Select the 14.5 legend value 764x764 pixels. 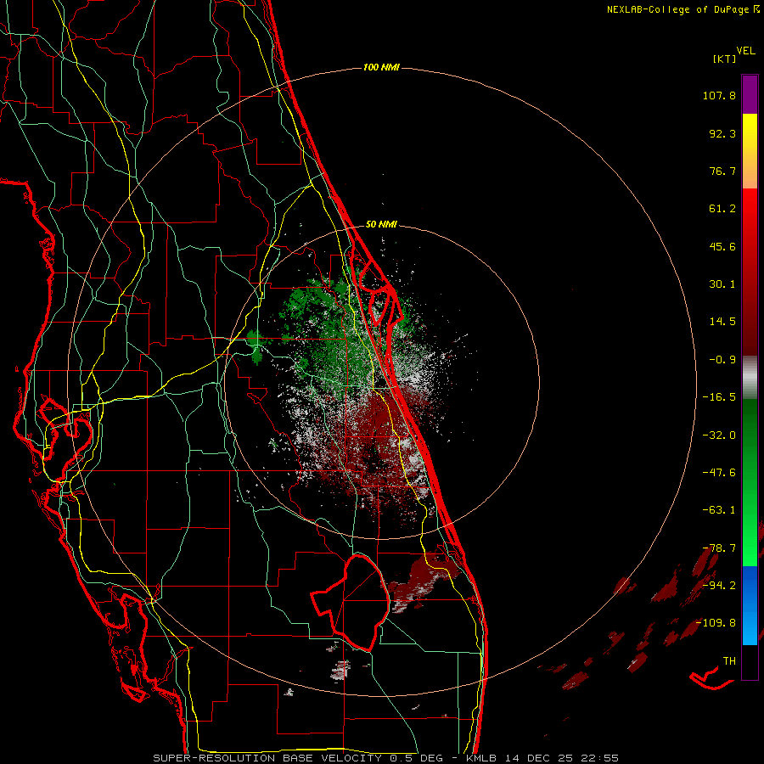coord(722,322)
